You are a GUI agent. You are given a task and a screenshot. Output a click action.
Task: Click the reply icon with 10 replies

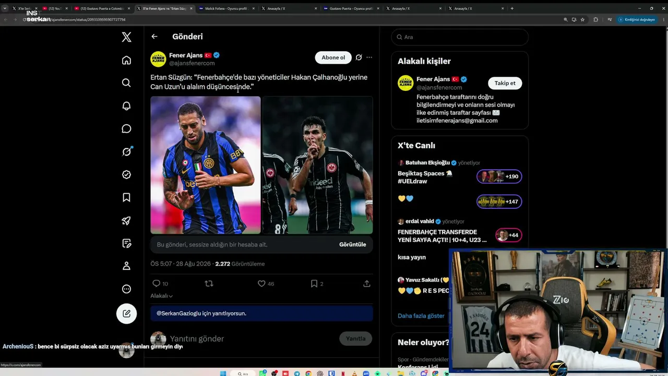click(156, 284)
